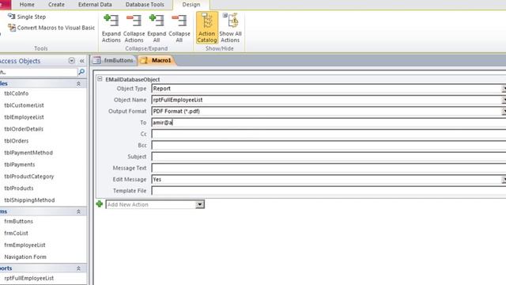The image size is (506, 285).
Task: Select tblEmployeeList table
Action: coord(24,117)
